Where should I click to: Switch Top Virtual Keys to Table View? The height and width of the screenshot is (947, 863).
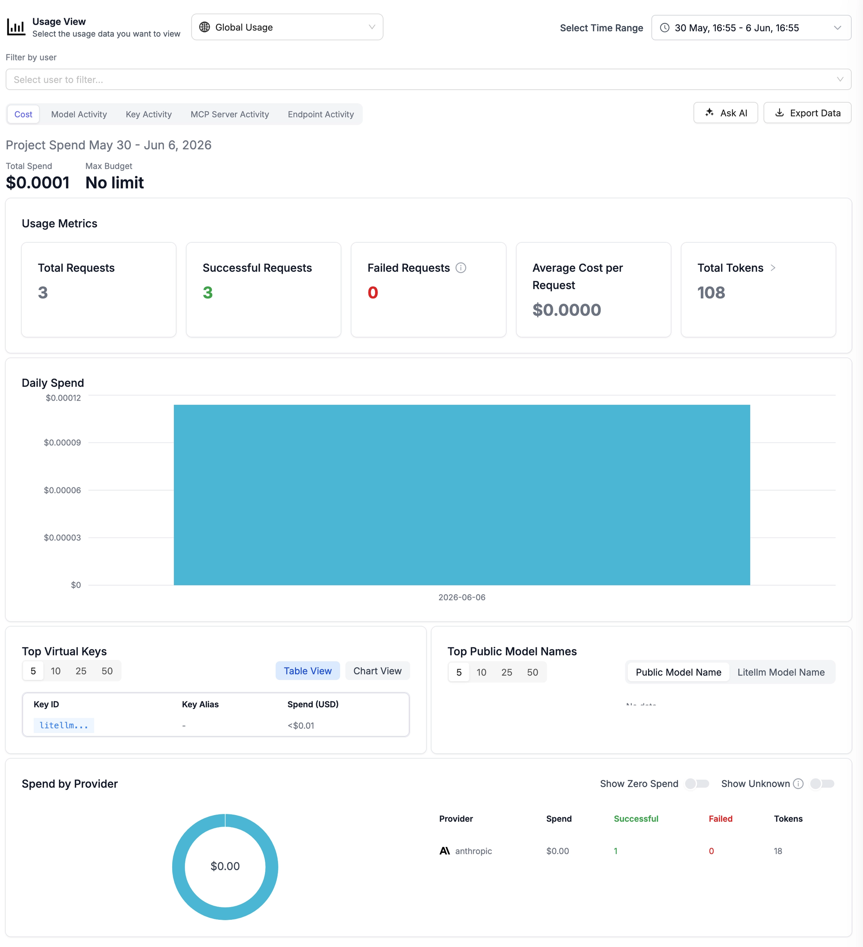[x=307, y=671]
